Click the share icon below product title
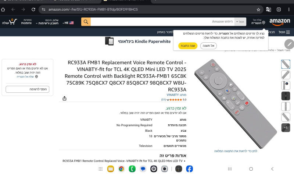 point(65,98)
